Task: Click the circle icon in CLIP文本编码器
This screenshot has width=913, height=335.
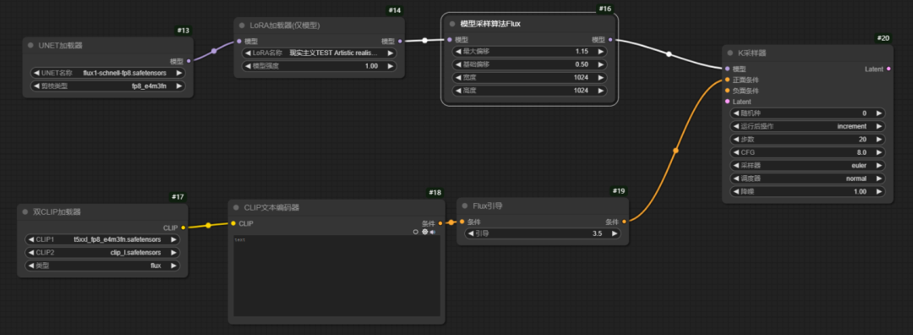Action: [x=416, y=231]
